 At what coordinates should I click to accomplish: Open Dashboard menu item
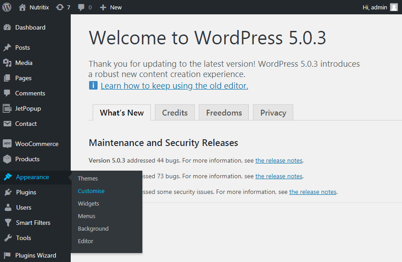pyautogui.click(x=30, y=27)
